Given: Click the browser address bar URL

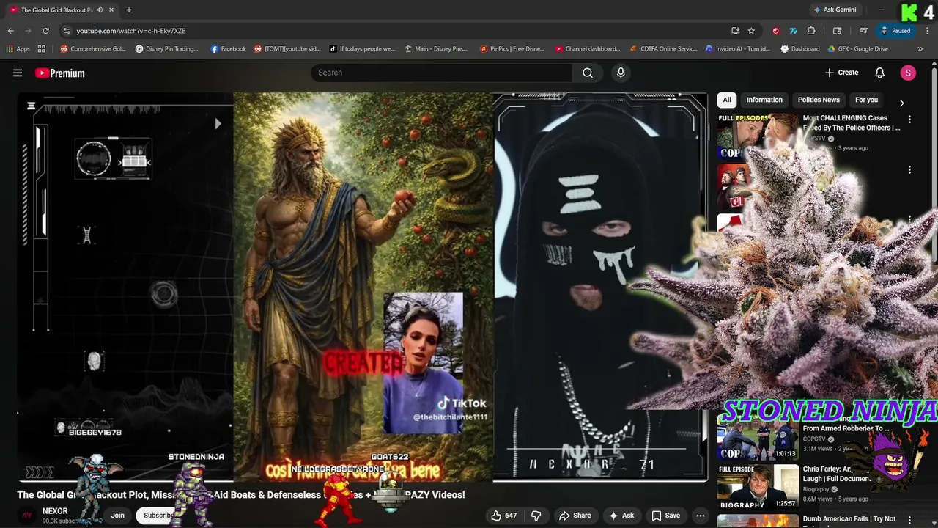Looking at the screenshot, I should pos(131,31).
